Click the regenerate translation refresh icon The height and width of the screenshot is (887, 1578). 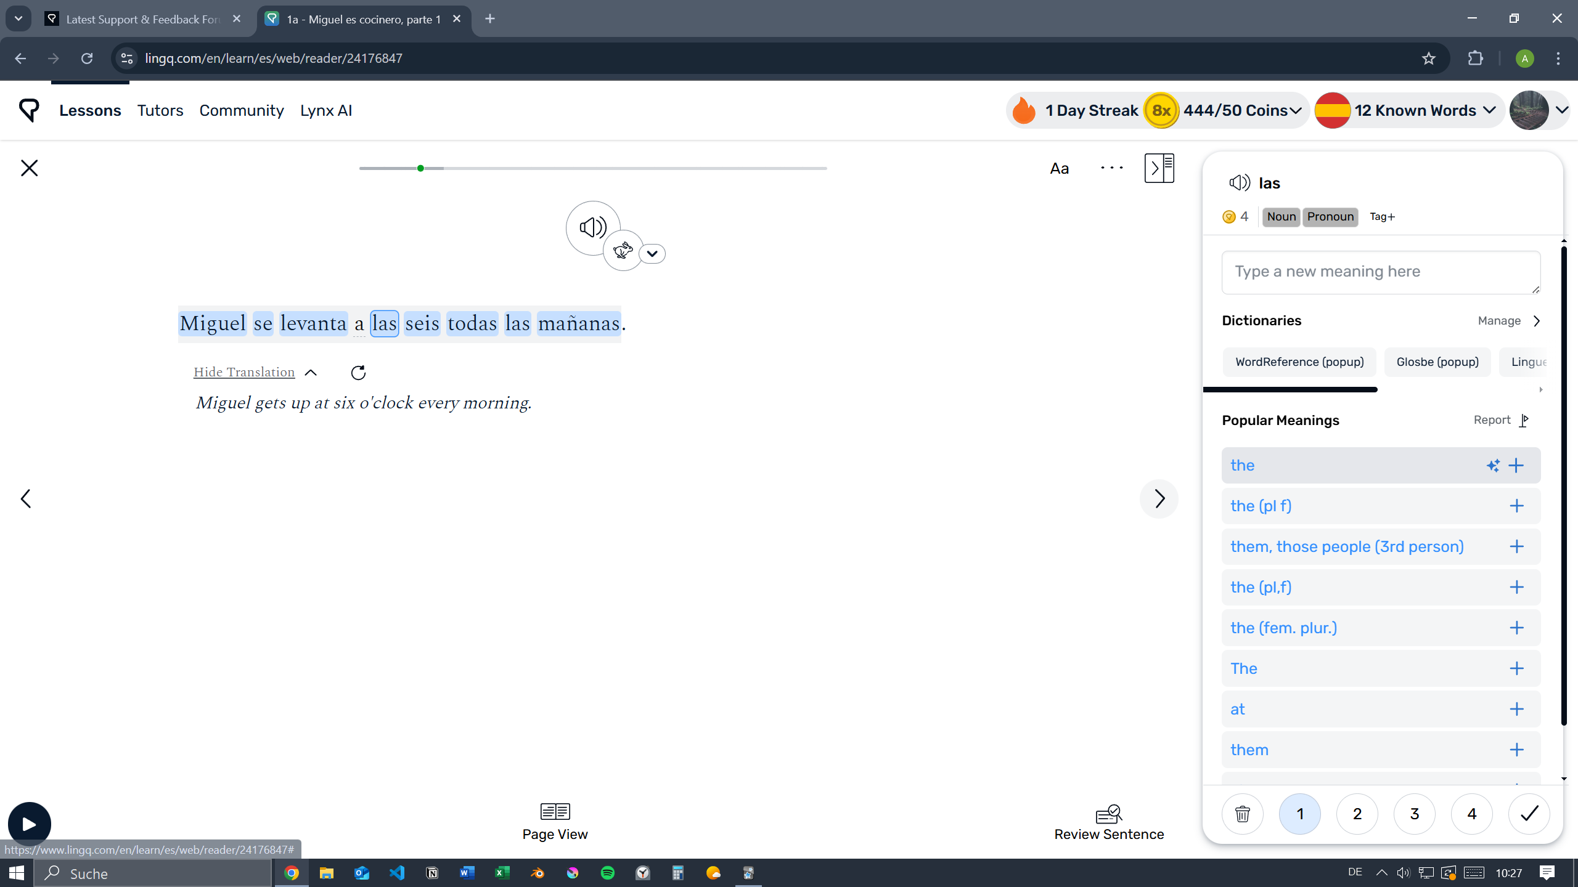(x=358, y=373)
